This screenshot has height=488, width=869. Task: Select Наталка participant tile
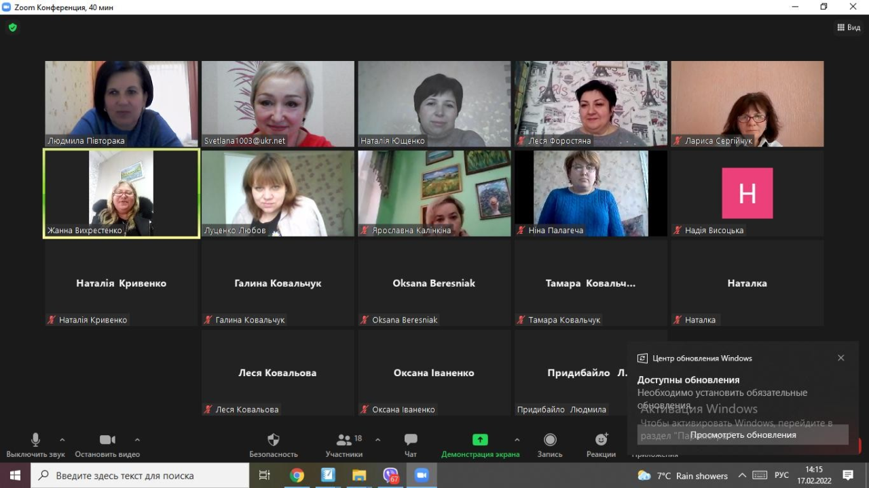(747, 283)
